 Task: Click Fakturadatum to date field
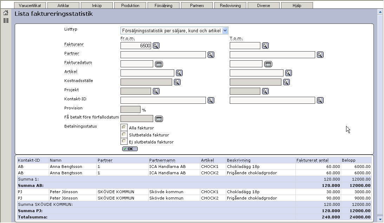point(246,64)
